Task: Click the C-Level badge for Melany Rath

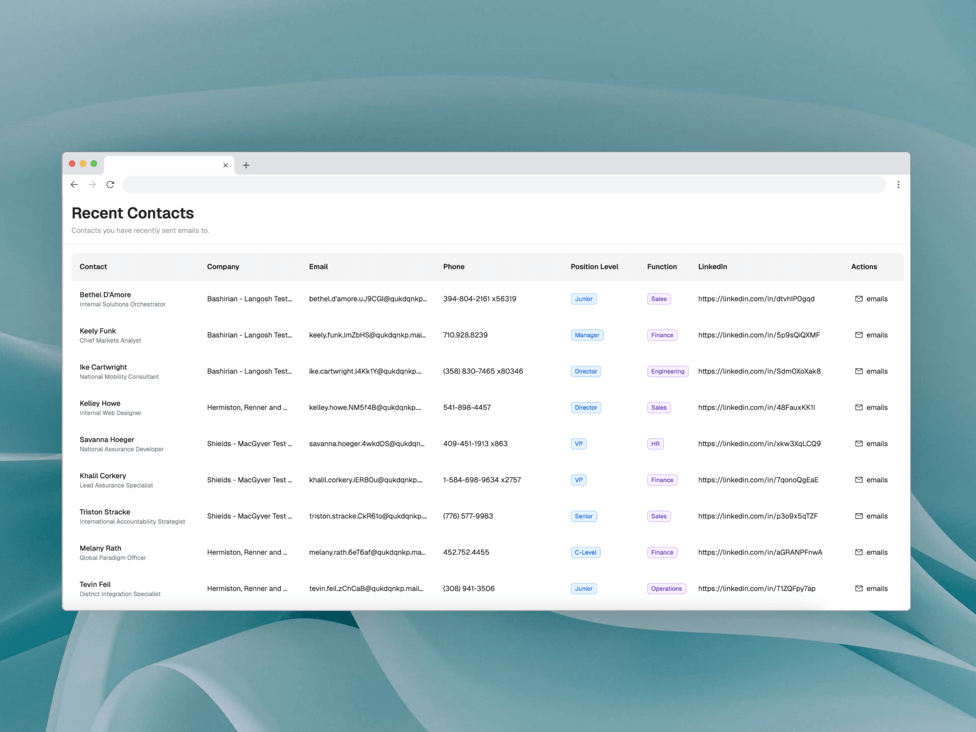Action: pos(585,552)
